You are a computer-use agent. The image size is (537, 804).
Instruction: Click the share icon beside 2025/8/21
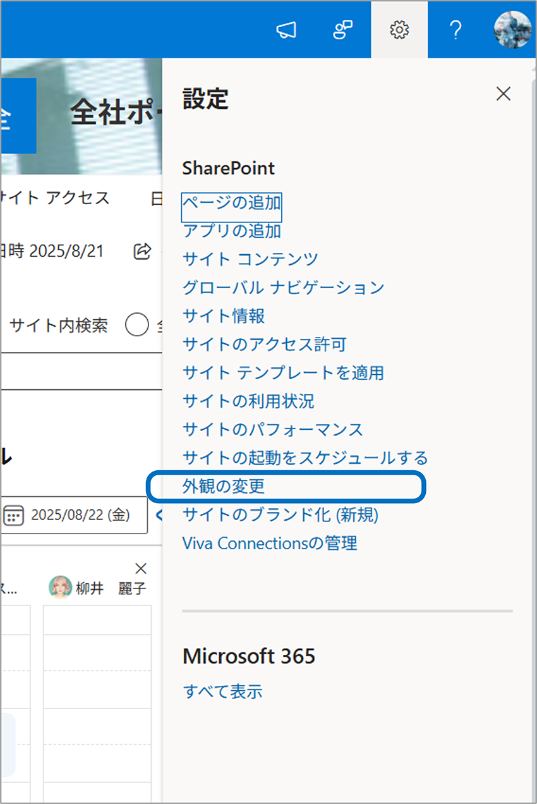[x=143, y=251]
